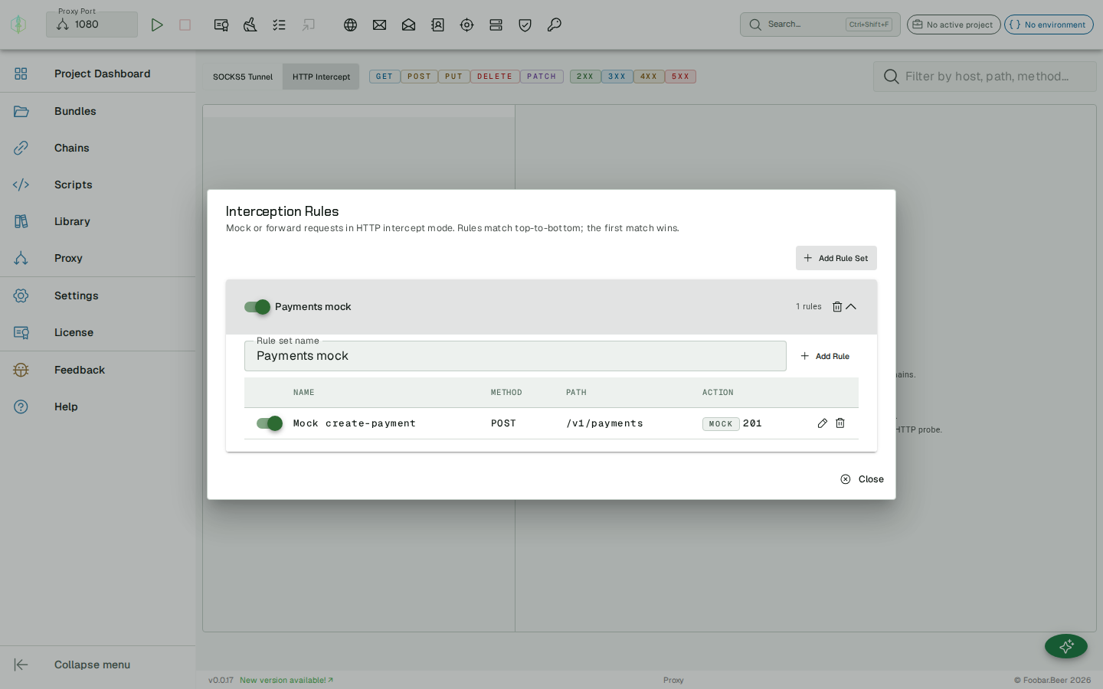Toggle the POST method filter chip

tap(420, 77)
